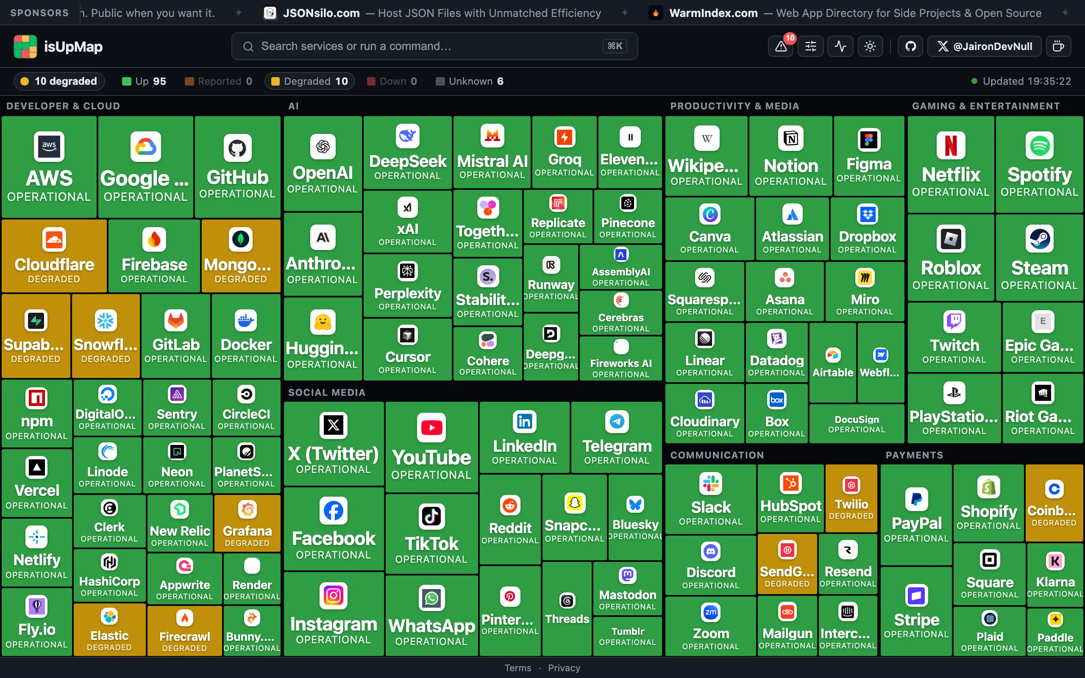The height and width of the screenshot is (678, 1085).
Task: Open the degraded Supabase tile
Action: (x=36, y=336)
